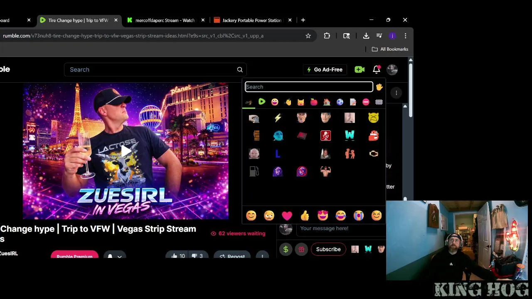The width and height of the screenshot is (532, 299).
Task: Select the Rumble green play emote category
Action: (x=261, y=102)
